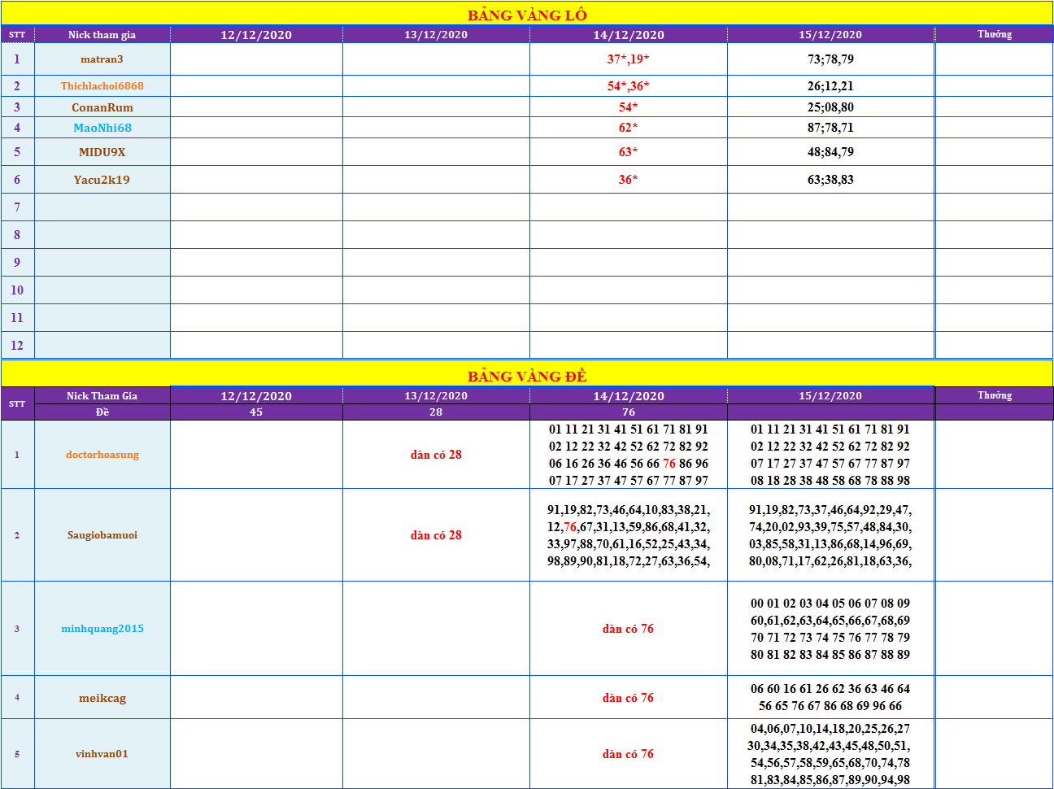Select nick doctorhoasung
1054x789 pixels.
102,455
